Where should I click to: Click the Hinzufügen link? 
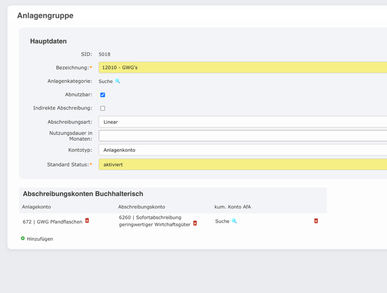pyautogui.click(x=40, y=239)
